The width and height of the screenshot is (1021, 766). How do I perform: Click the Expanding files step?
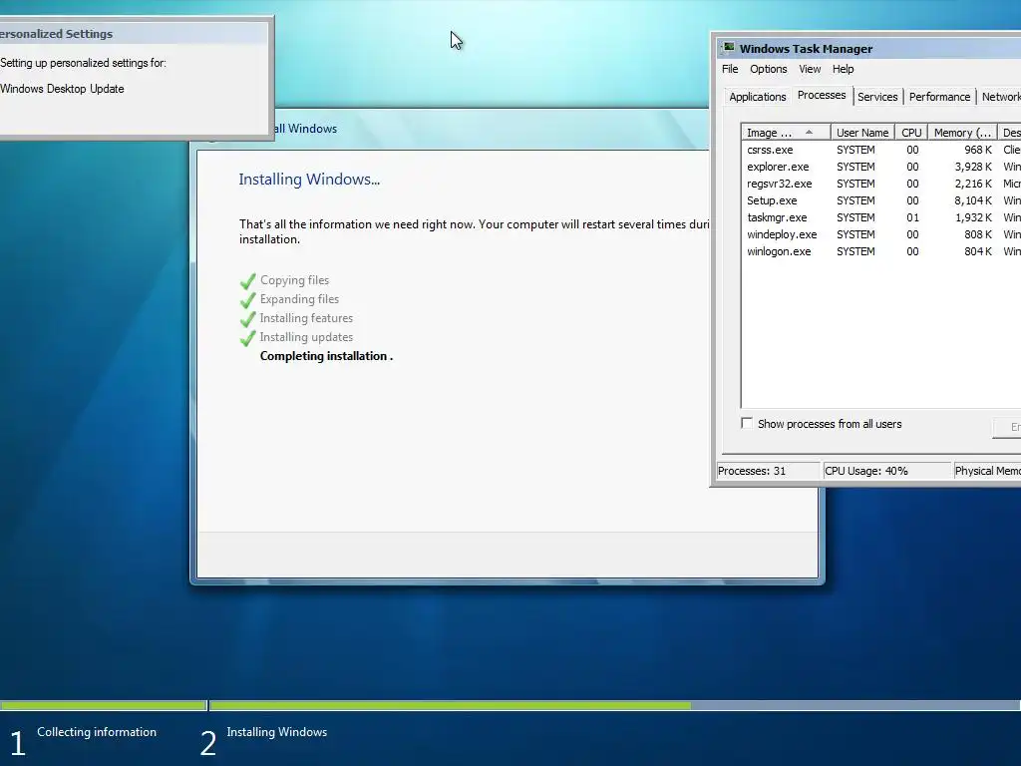pos(299,299)
